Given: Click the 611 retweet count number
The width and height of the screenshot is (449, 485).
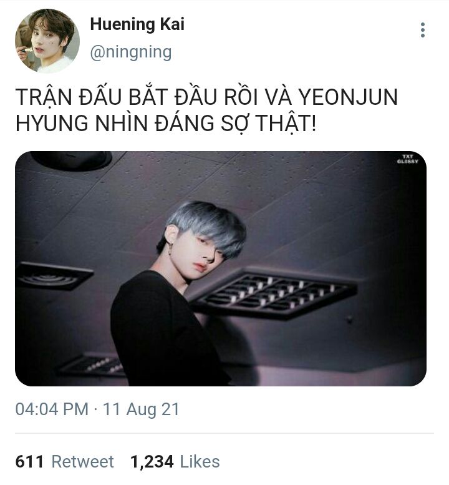Looking at the screenshot, I should (x=29, y=461).
